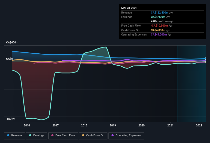Viewport: 210px width, 143px height.
Task: Select the Mar 31 2022 tooltip date
Action: tap(129, 8)
